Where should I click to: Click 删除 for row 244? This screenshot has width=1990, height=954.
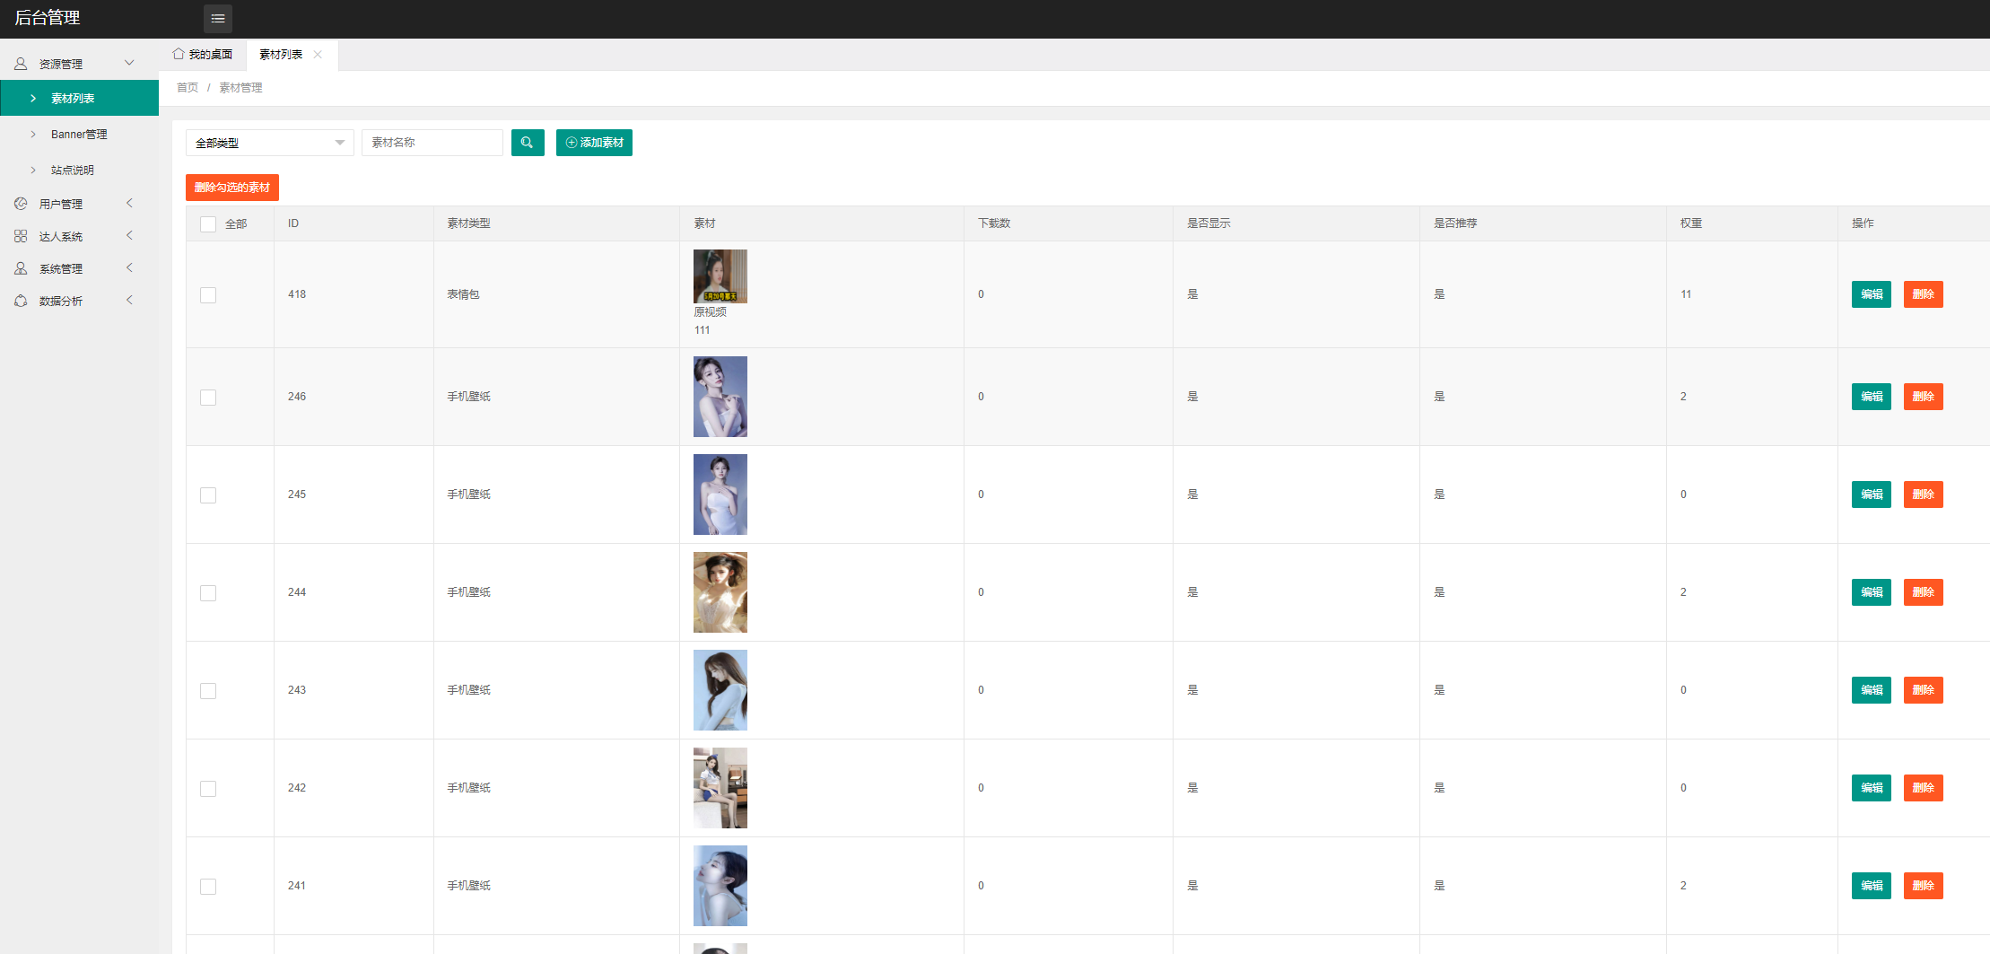[1924, 592]
